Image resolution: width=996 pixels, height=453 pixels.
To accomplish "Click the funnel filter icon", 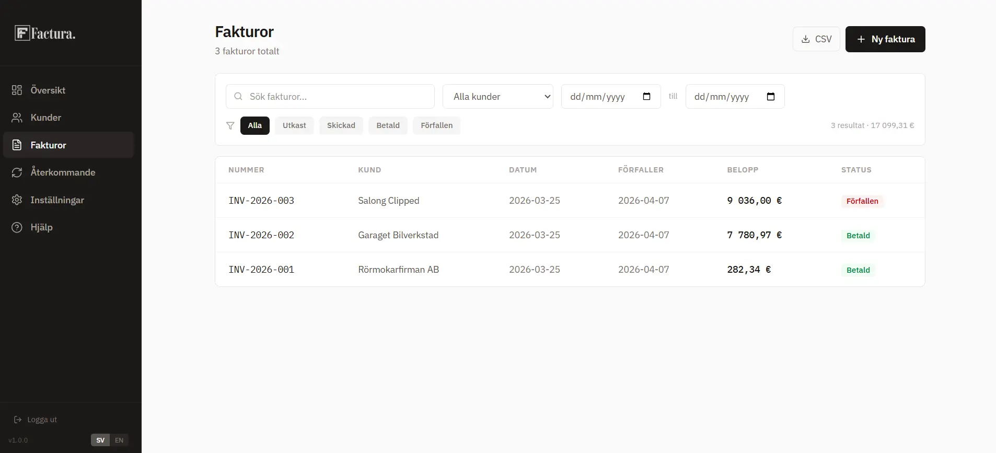I will point(230,125).
